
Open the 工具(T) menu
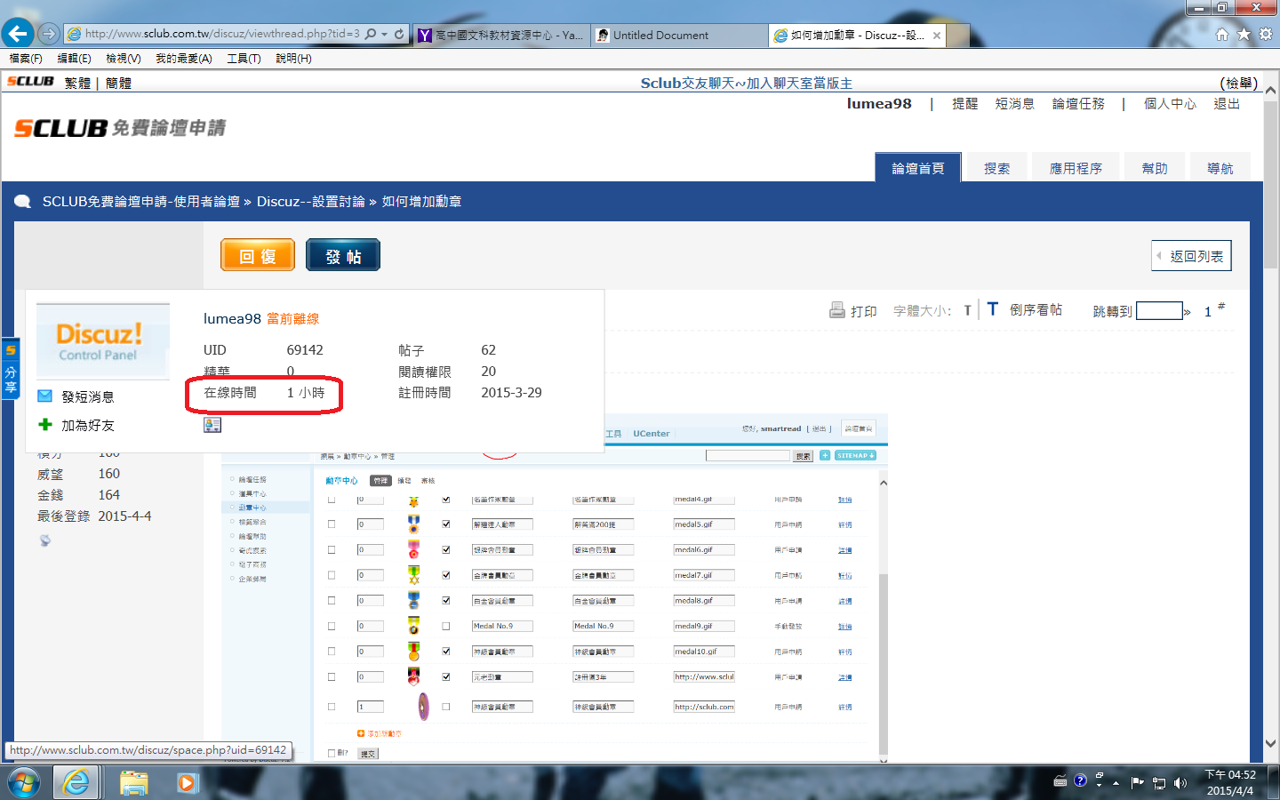click(244, 59)
